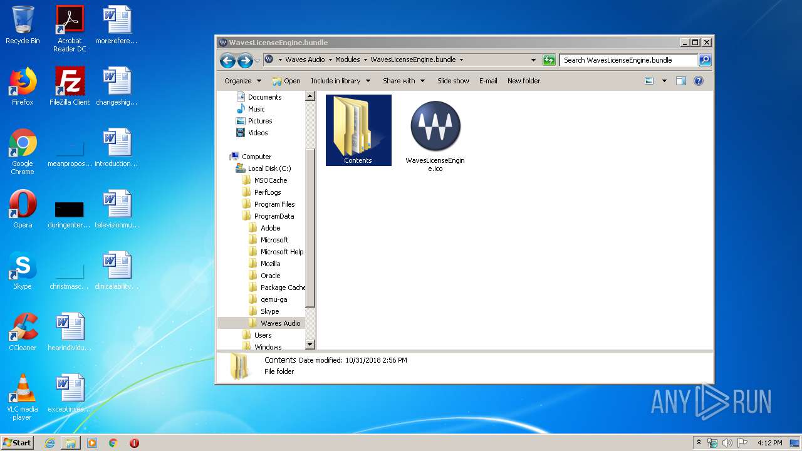The height and width of the screenshot is (451, 802).
Task: Click the Search WavesLicenseEngine.bundle field
Action: tap(628, 60)
